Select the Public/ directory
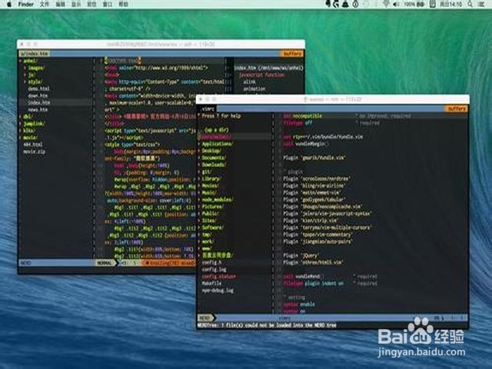 point(210,214)
